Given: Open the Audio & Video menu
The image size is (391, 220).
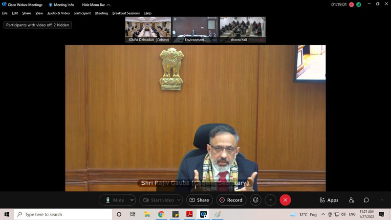Looking at the screenshot, I should click(x=58, y=13).
